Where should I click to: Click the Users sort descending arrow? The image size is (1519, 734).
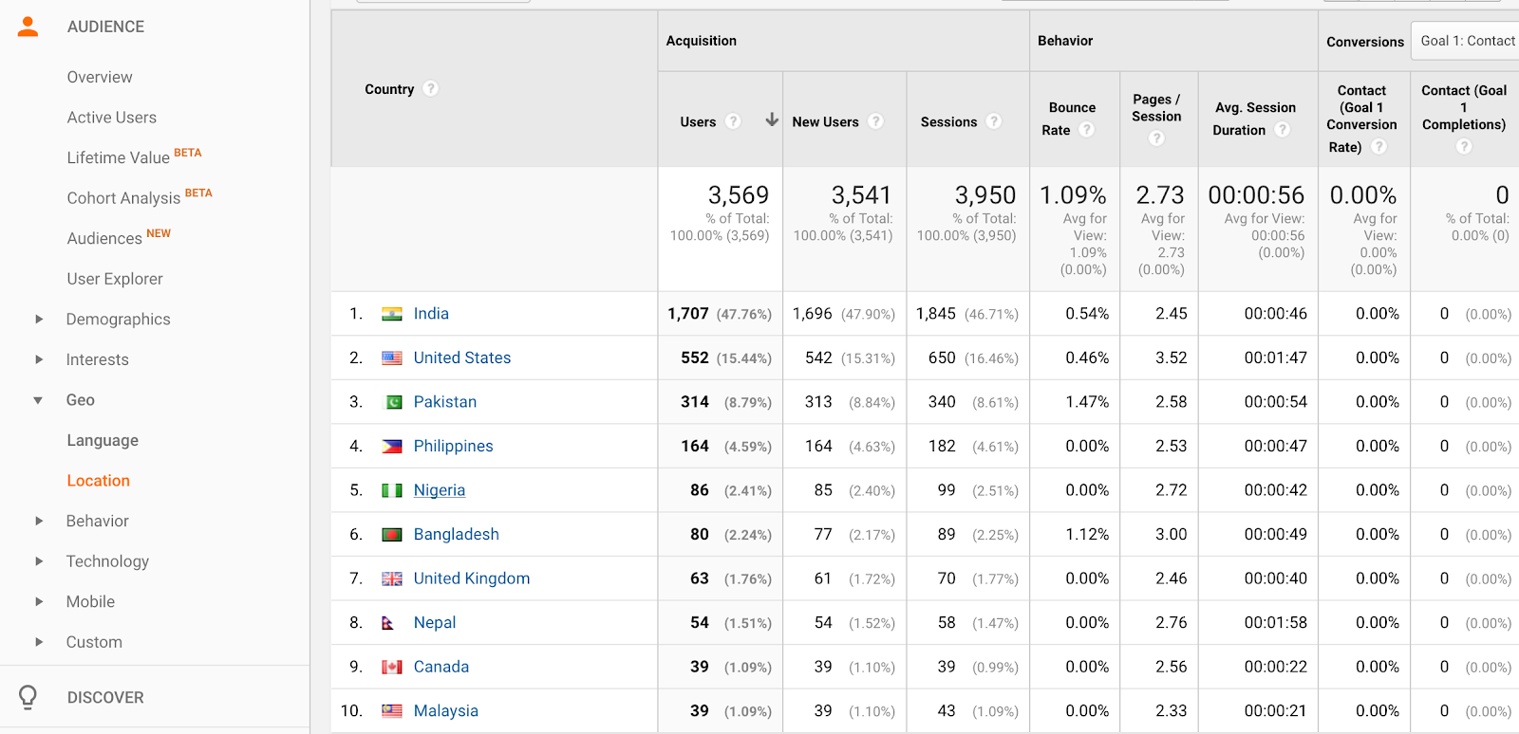pos(772,119)
